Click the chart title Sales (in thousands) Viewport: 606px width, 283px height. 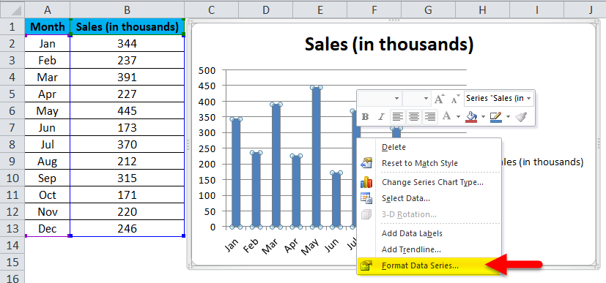pos(389,44)
